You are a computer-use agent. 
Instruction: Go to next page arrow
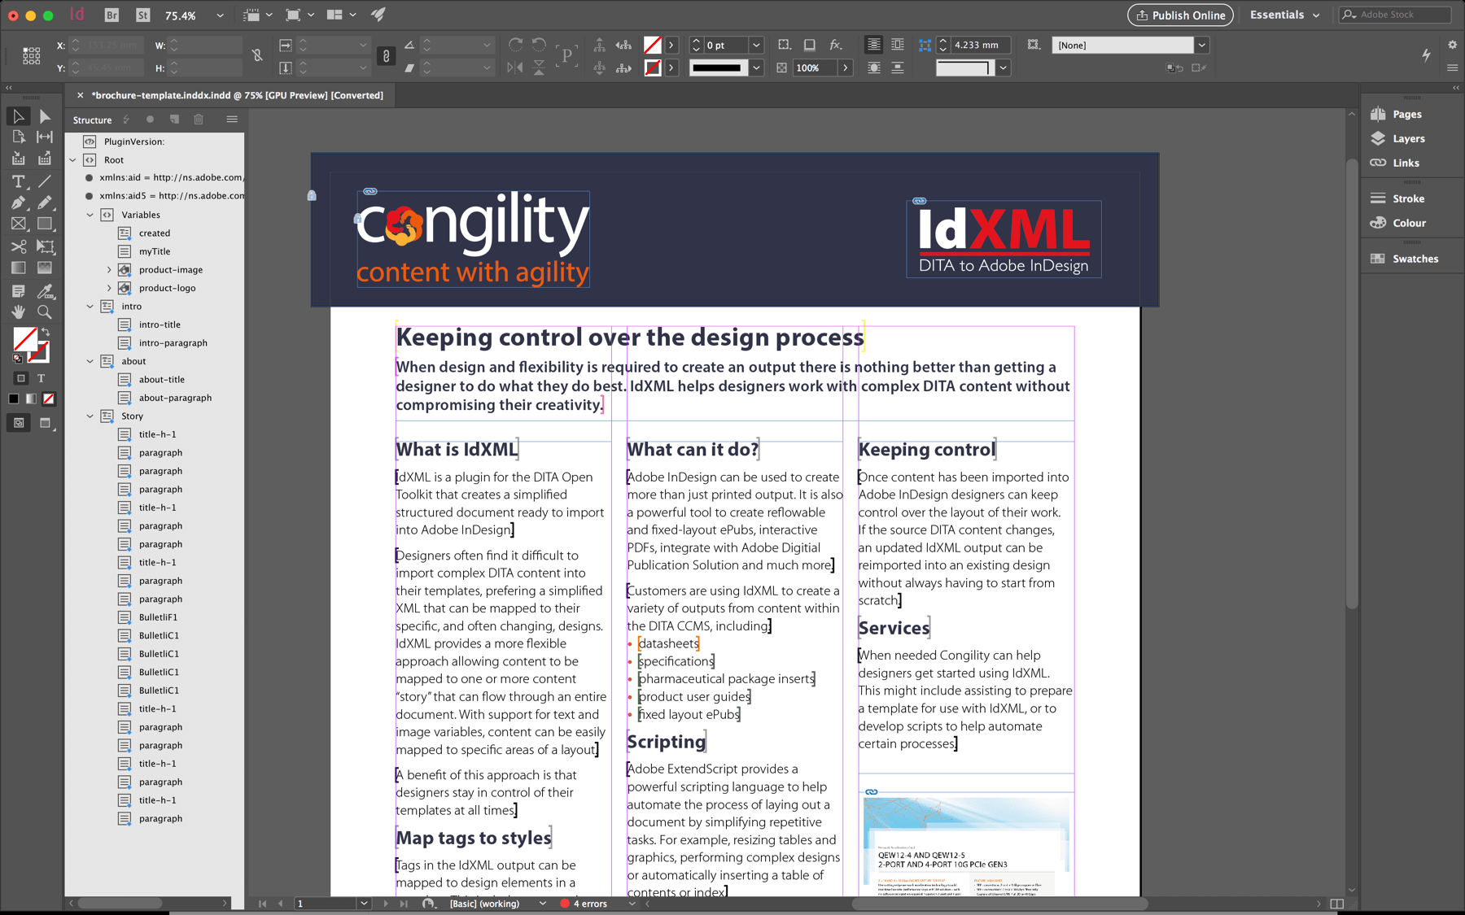pyautogui.click(x=386, y=904)
